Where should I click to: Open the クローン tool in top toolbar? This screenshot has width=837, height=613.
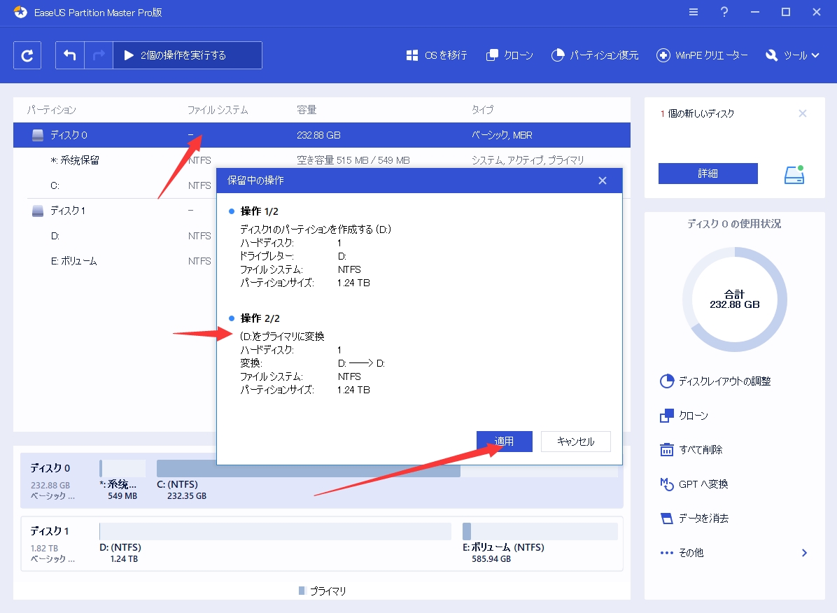(x=509, y=55)
